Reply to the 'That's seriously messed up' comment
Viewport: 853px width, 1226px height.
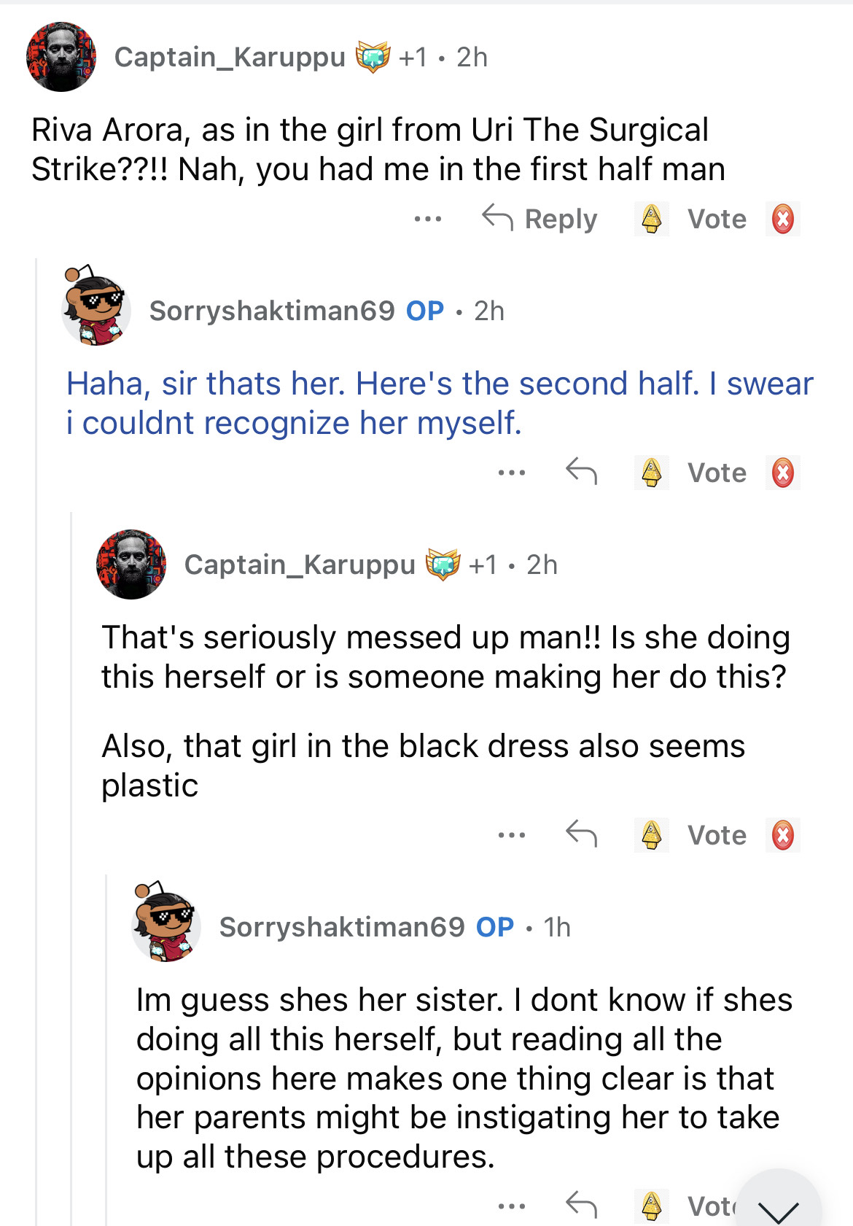point(581,834)
